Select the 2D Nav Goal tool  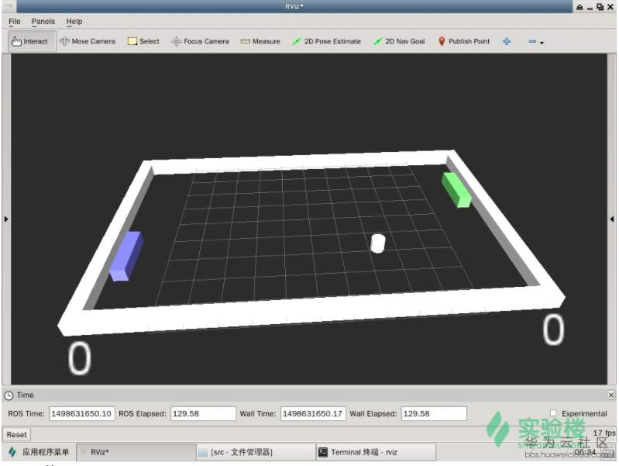399,41
